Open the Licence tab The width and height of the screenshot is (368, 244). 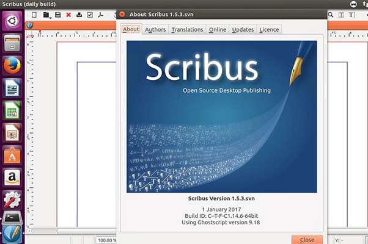coord(269,29)
